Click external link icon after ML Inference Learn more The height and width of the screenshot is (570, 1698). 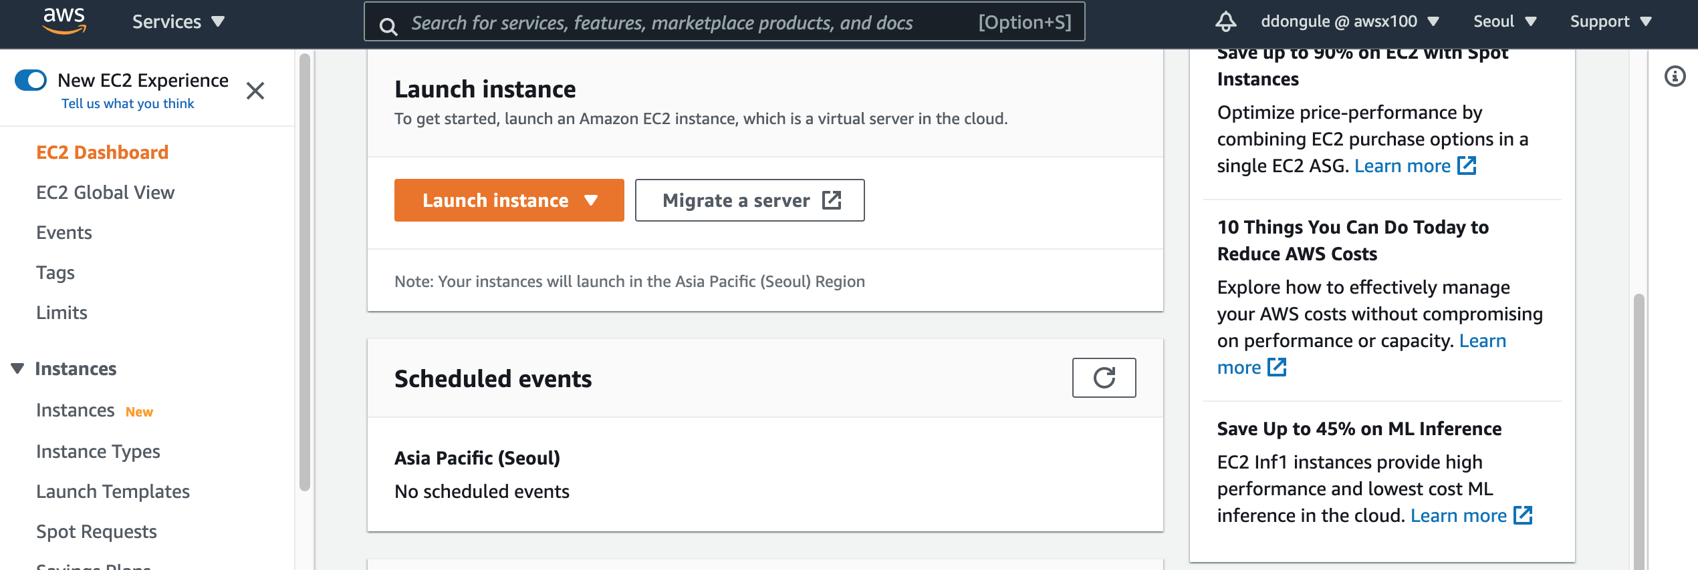(x=1523, y=515)
